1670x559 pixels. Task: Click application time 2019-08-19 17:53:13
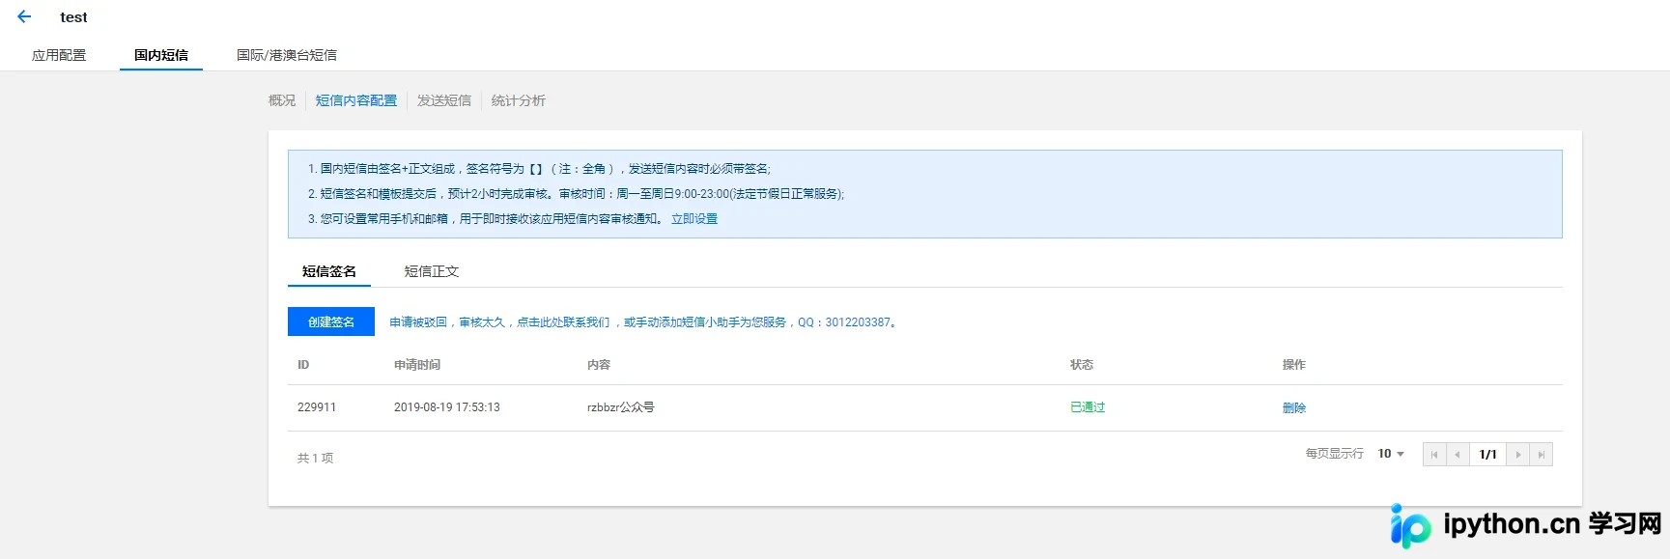pyautogui.click(x=447, y=407)
